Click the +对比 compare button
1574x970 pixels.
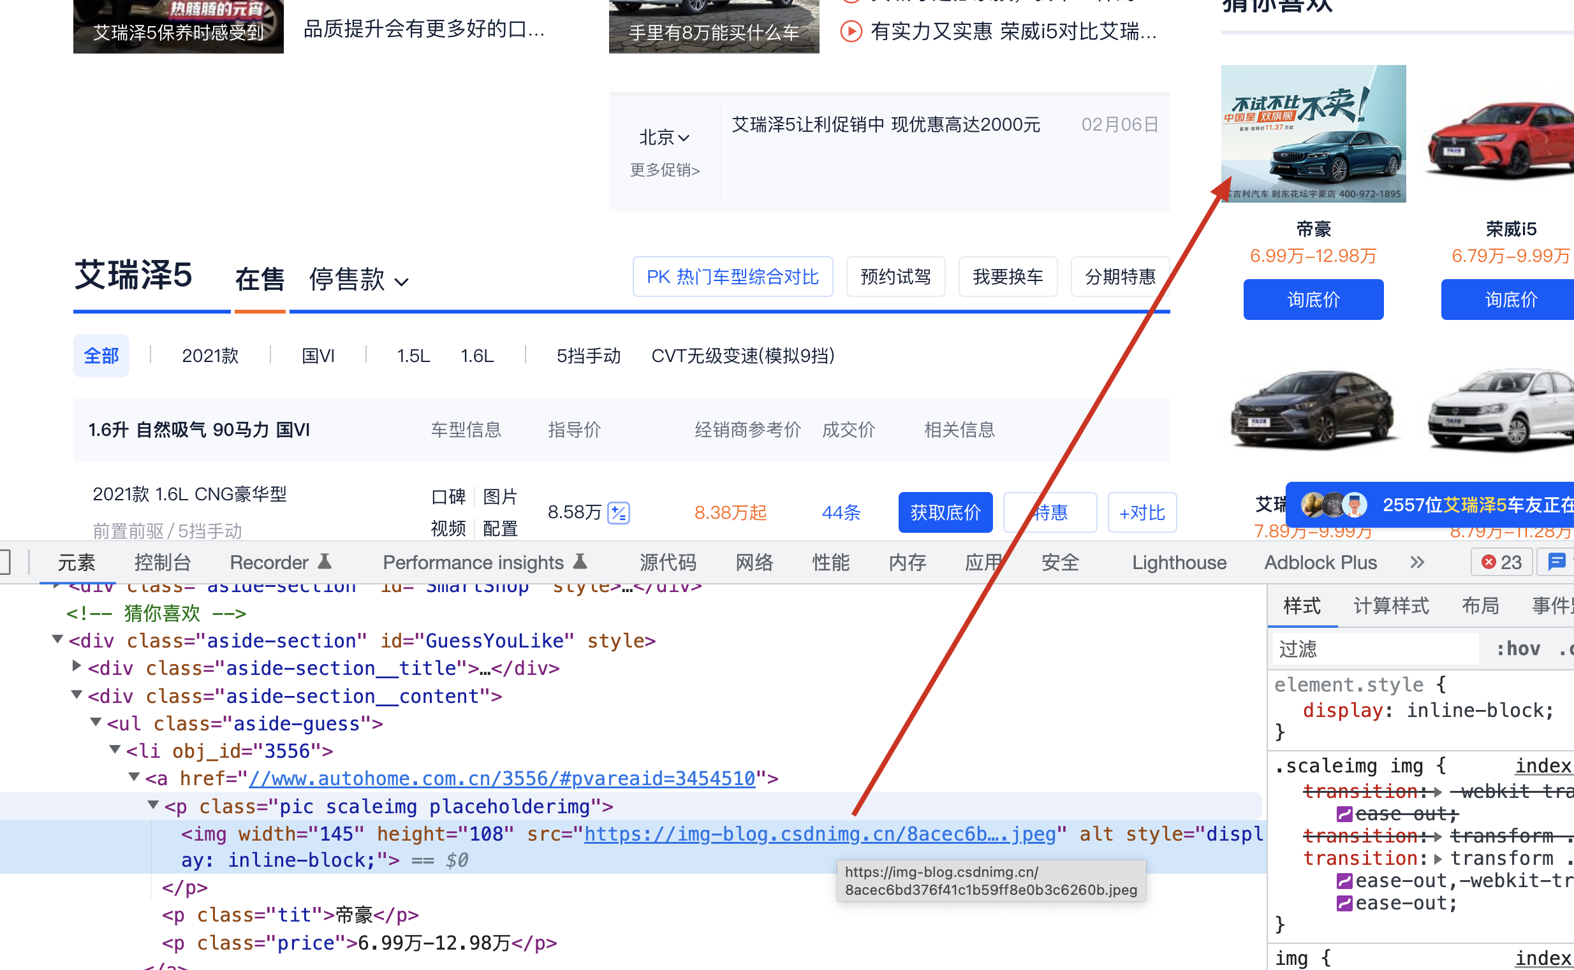[x=1142, y=512]
